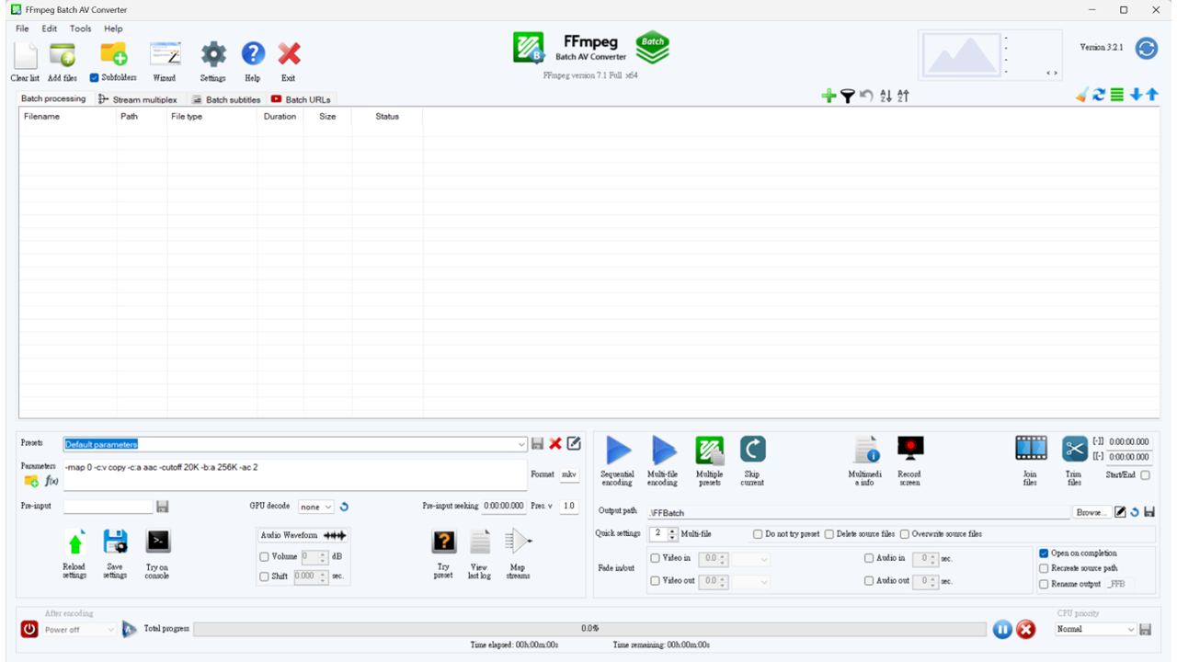Enable the Overwrite source files checkbox

905,534
